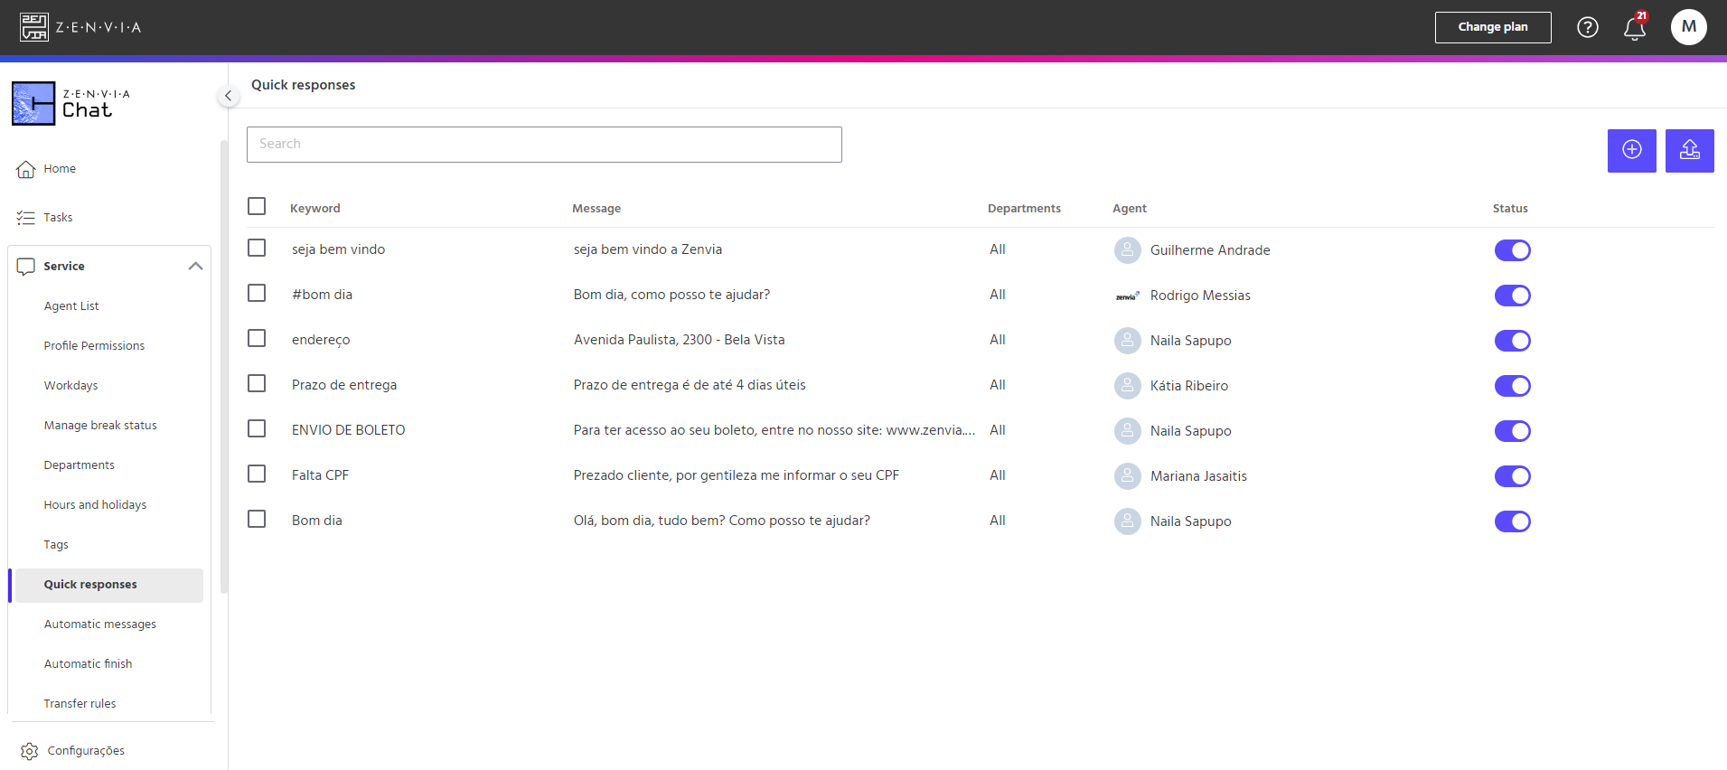1727x770 pixels.
Task: Click the add quick response plus icon
Action: click(x=1631, y=150)
